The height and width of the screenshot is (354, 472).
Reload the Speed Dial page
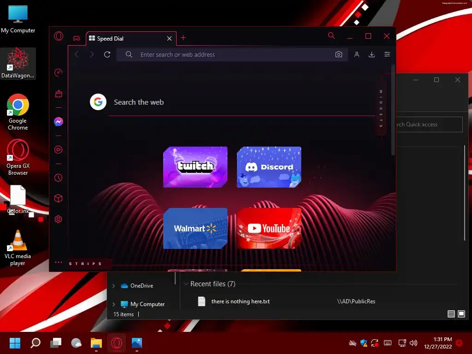click(x=107, y=54)
